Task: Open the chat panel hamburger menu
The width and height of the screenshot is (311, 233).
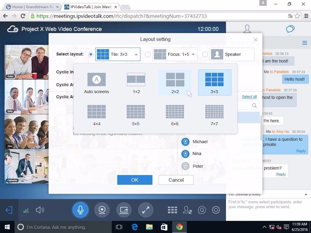Action: pos(305,43)
